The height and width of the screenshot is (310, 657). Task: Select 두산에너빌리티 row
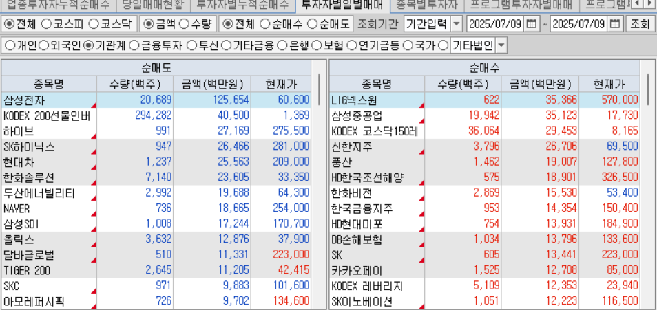click(156, 193)
